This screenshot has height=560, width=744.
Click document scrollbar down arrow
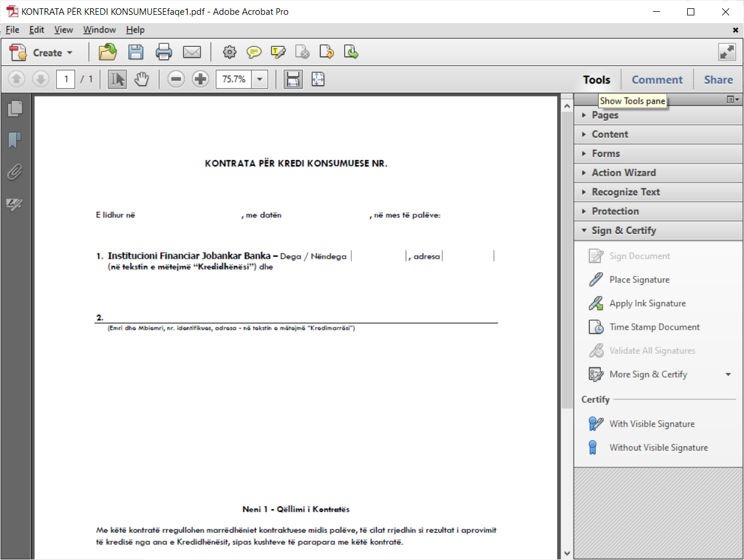[x=567, y=553]
